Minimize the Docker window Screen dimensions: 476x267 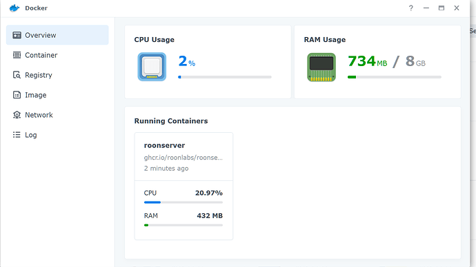pyautogui.click(x=426, y=8)
